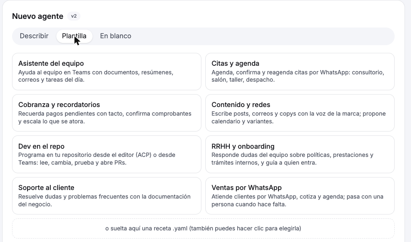411x242 pixels.
Task: Select the RRHH y onboarding template
Action: pyautogui.click(x=300, y=154)
